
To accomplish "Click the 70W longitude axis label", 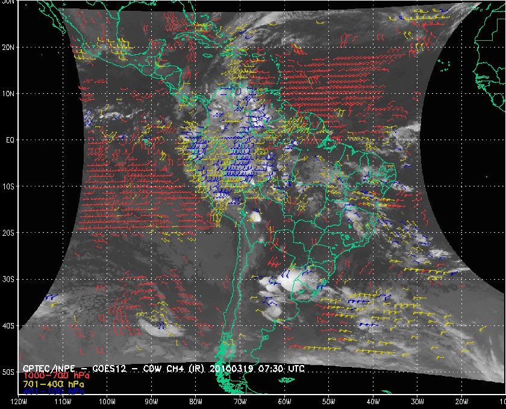I will pos(240,402).
